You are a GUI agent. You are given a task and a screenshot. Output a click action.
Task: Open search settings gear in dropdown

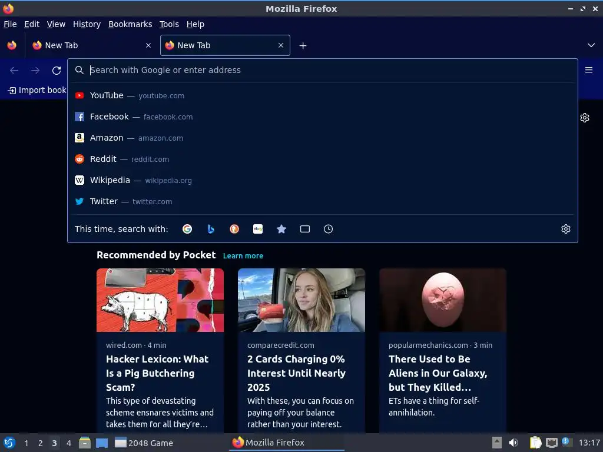tap(566, 229)
